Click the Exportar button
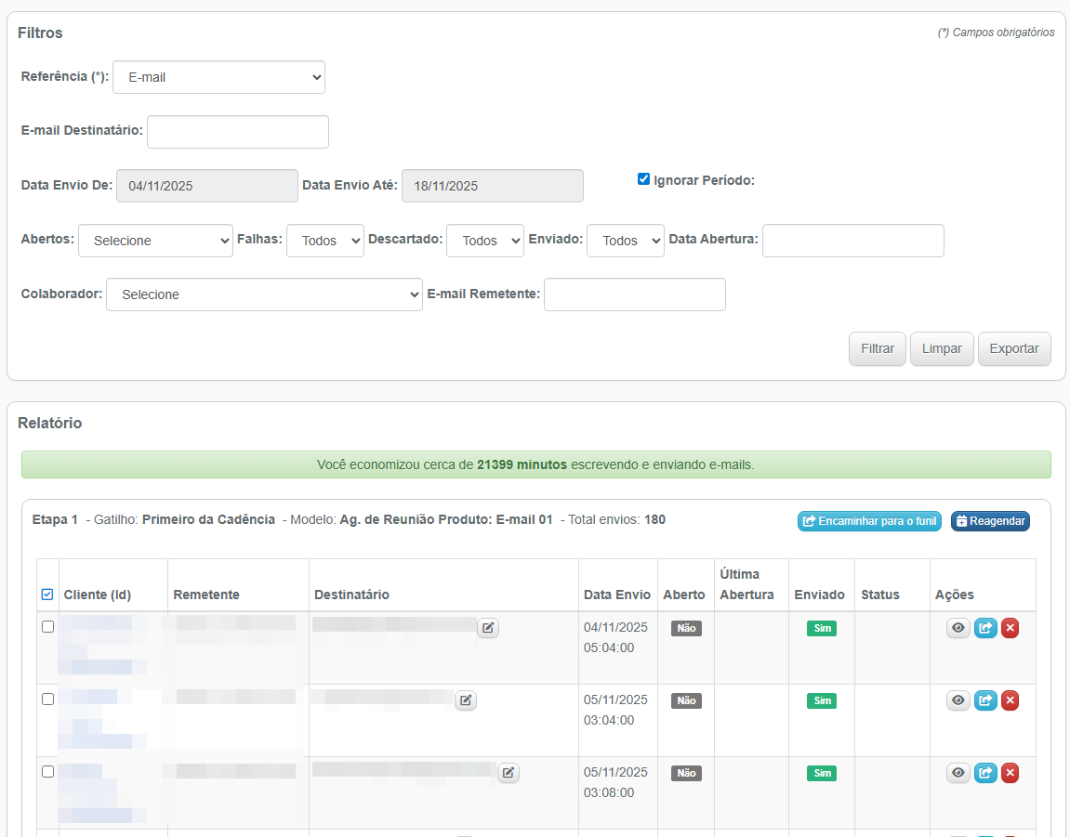This screenshot has height=837, width=1070. coord(1013,349)
